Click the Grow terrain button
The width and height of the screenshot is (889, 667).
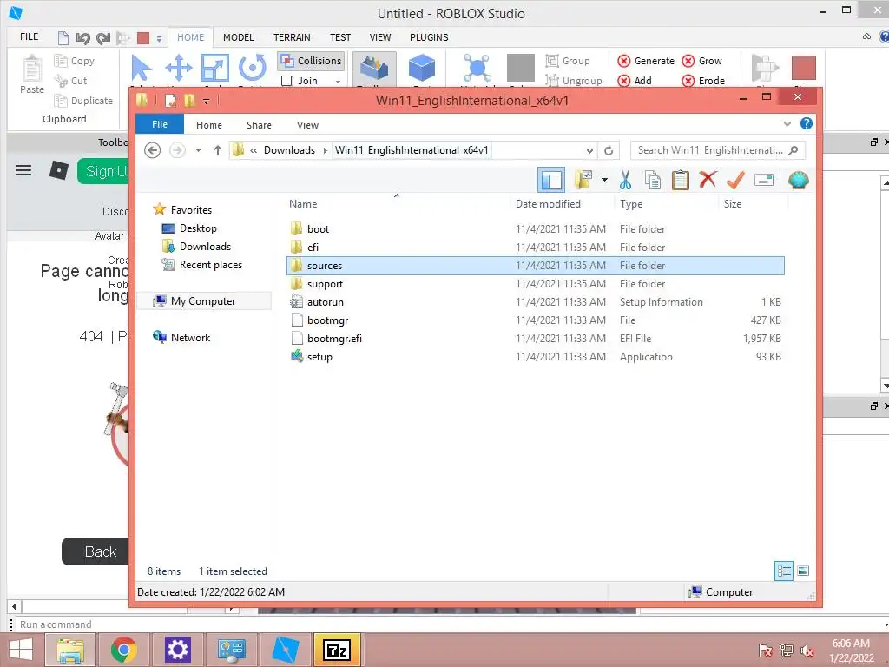coord(701,61)
